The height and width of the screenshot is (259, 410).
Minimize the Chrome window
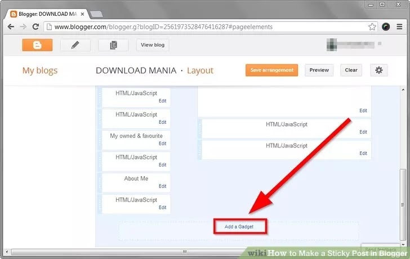click(371, 5)
